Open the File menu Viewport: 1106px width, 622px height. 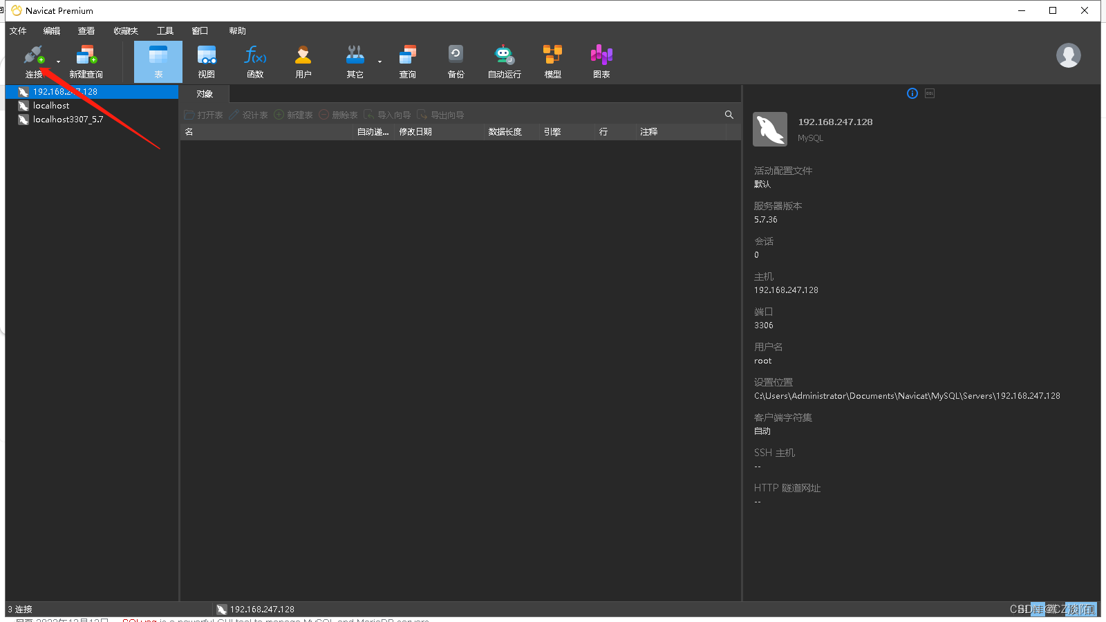pyautogui.click(x=18, y=31)
